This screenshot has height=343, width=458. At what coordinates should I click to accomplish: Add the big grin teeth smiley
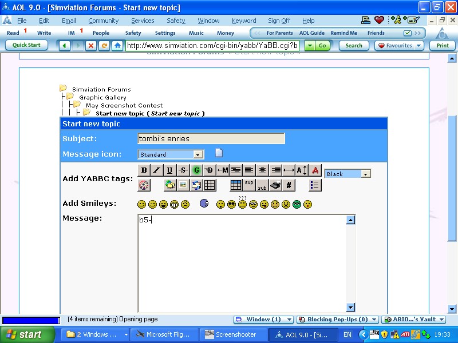[174, 205]
